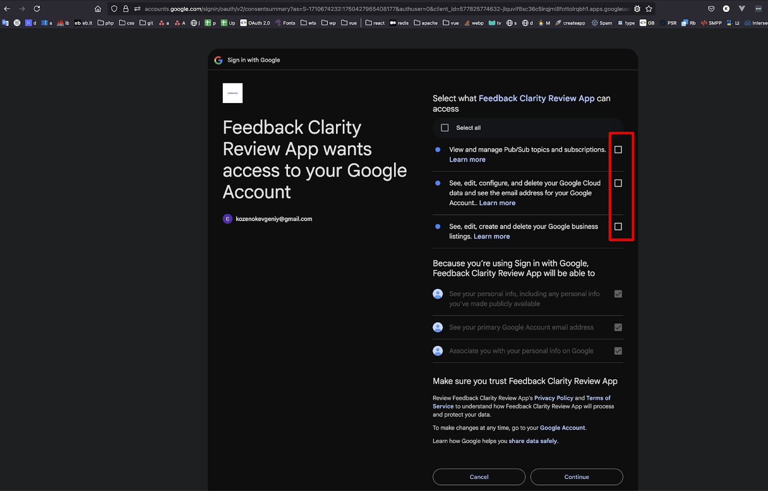This screenshot has height=491, width=768.
Task: Tick the Google Cloud data access checkbox
Action: coord(618,184)
